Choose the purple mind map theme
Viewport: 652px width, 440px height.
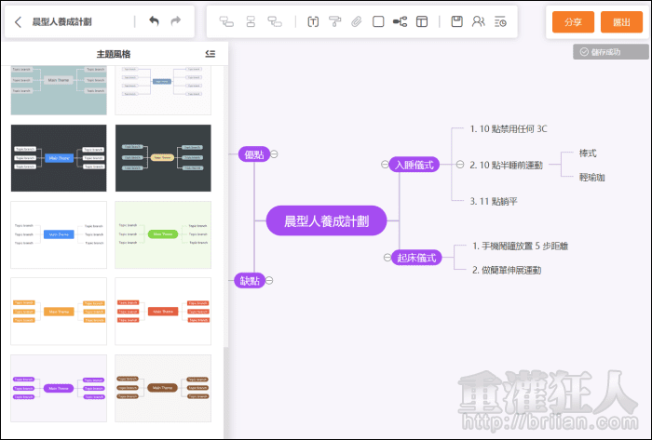tap(59, 387)
